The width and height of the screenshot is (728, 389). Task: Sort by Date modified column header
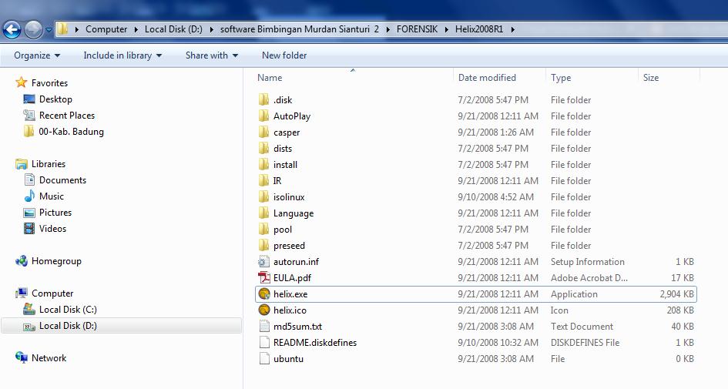coord(487,78)
